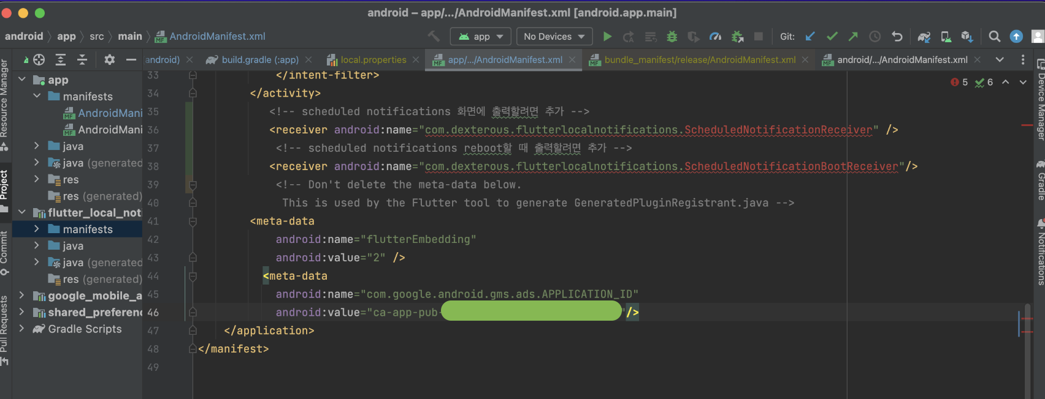Open the Notifications tool window

click(1040, 252)
